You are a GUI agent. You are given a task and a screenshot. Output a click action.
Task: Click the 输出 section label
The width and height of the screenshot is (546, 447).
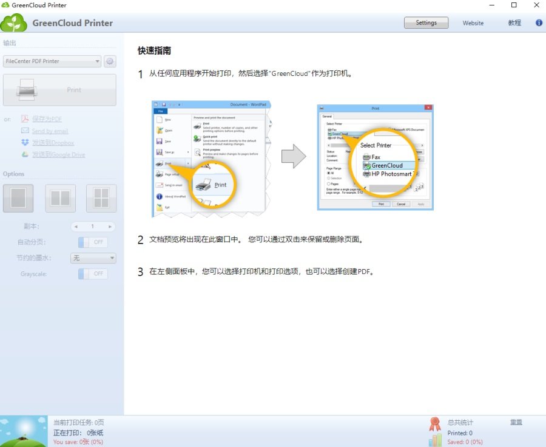(x=9, y=43)
